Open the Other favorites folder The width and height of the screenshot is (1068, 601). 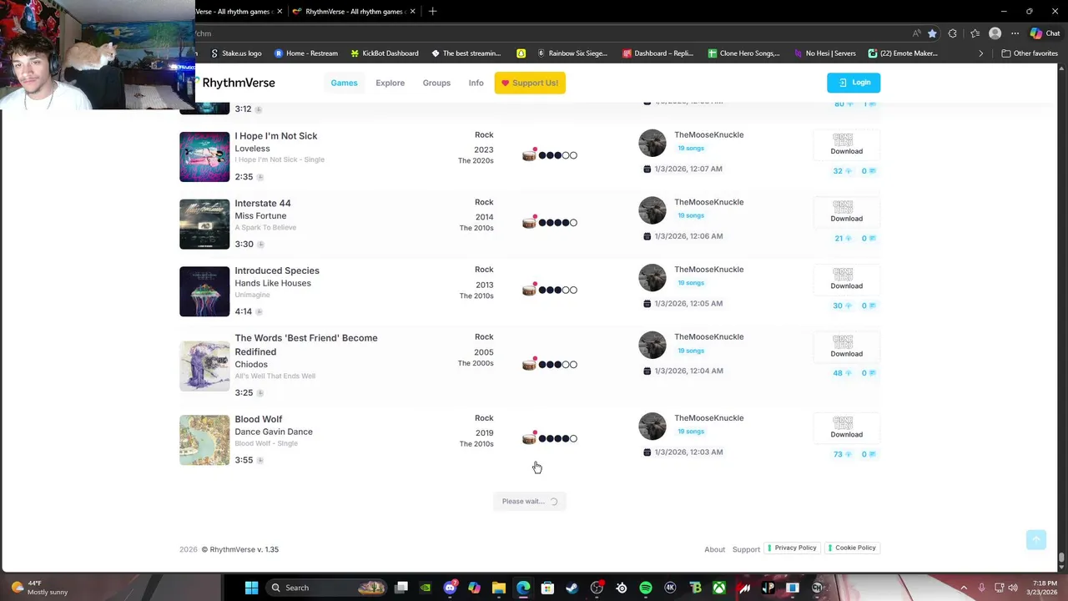pos(1030,53)
